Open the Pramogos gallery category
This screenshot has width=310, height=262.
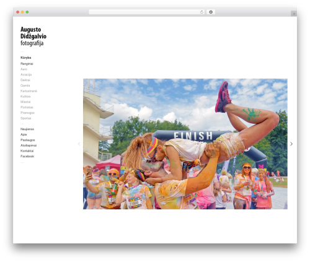click(x=27, y=113)
